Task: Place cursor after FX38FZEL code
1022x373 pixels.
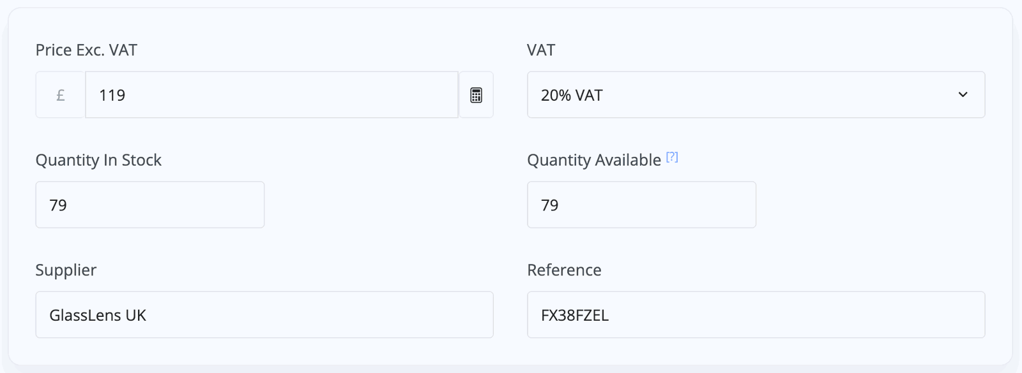Action: [x=610, y=315]
